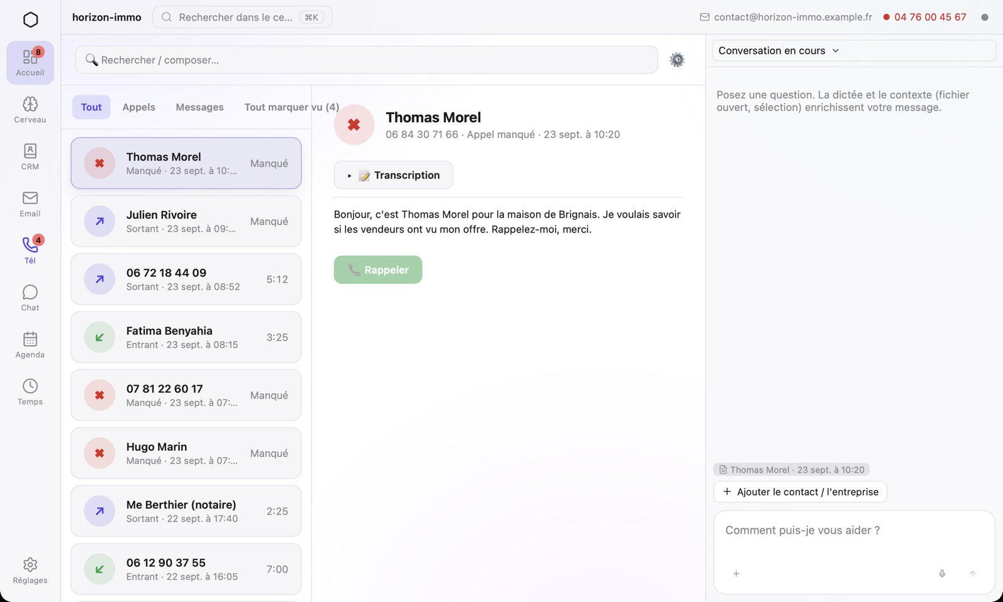Open the 06 72 18 44 09 call
The height and width of the screenshot is (602, 1003).
coord(186,279)
